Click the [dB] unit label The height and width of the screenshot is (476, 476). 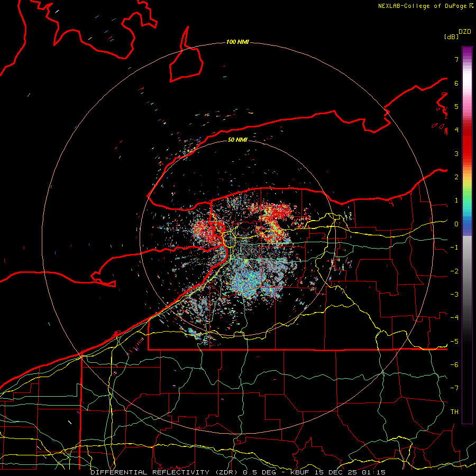451,36
